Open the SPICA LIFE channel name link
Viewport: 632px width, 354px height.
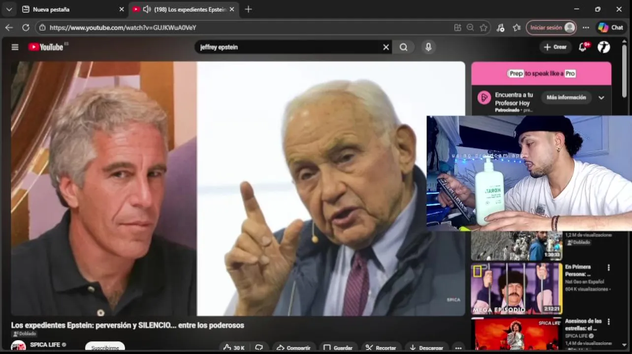click(x=45, y=345)
